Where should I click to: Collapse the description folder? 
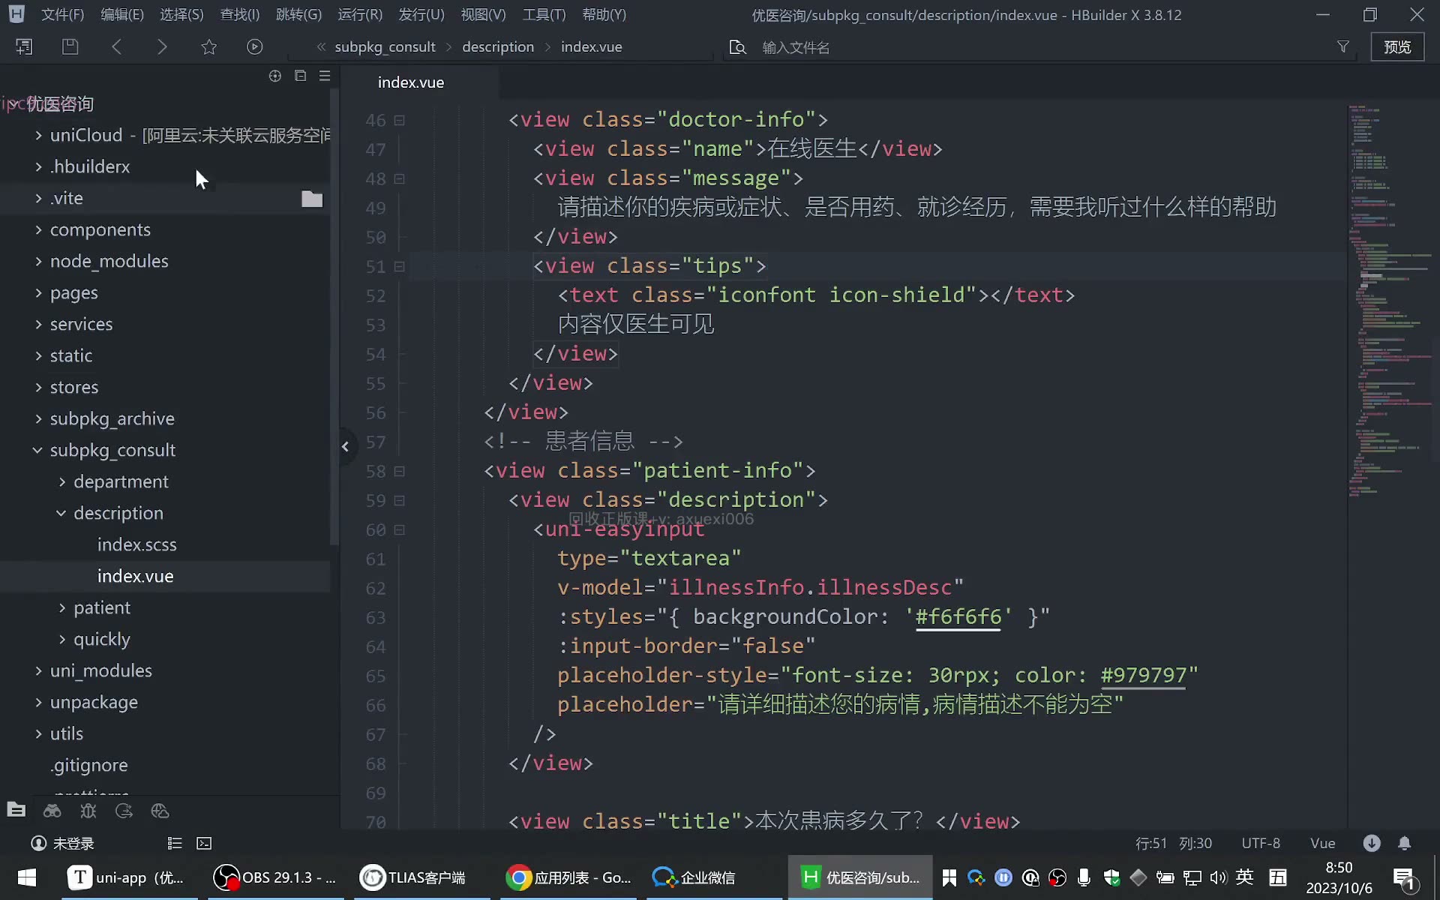[61, 513]
